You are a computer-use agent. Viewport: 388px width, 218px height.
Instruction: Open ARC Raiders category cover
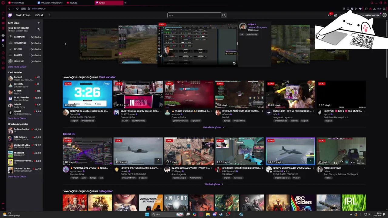pos(303,203)
